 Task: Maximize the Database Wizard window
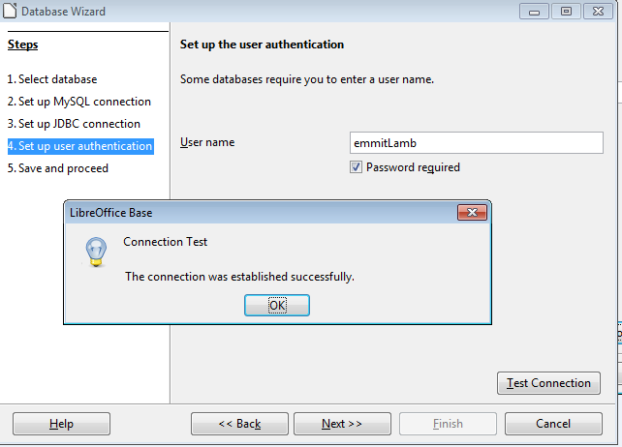click(566, 11)
